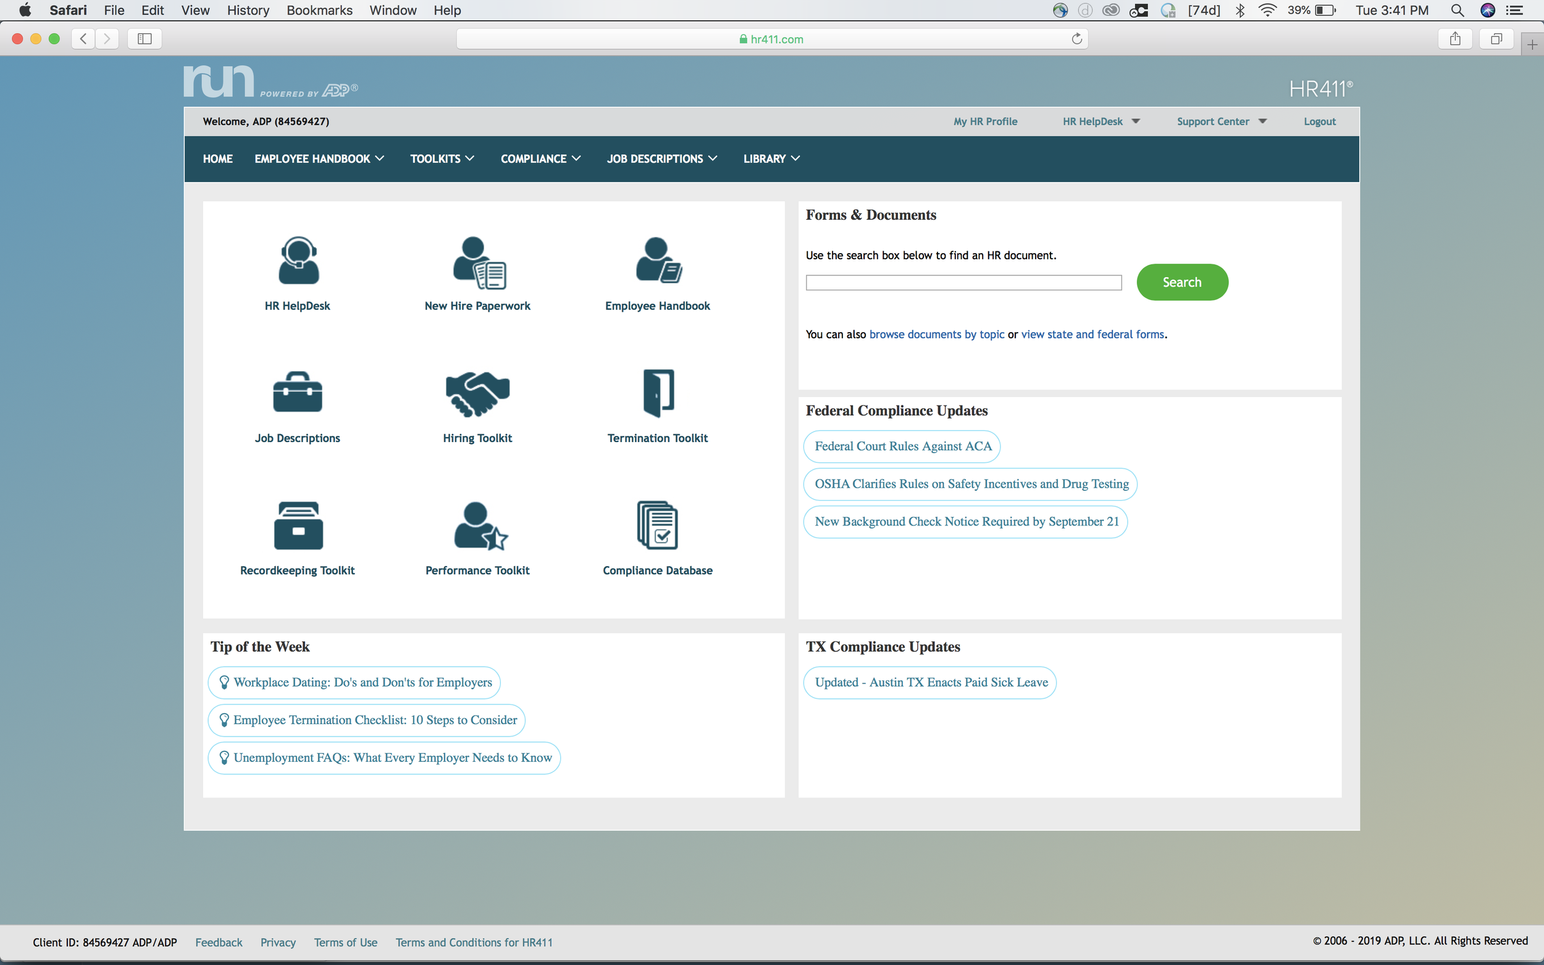Click the Siri icon in menu bar
Screen dimensions: 1544x965
tap(1488, 10)
